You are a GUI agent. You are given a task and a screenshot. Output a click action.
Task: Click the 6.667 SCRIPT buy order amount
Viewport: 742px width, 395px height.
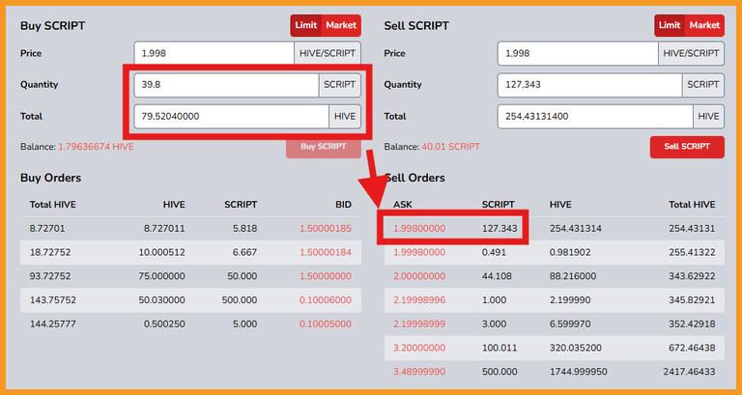pos(245,253)
